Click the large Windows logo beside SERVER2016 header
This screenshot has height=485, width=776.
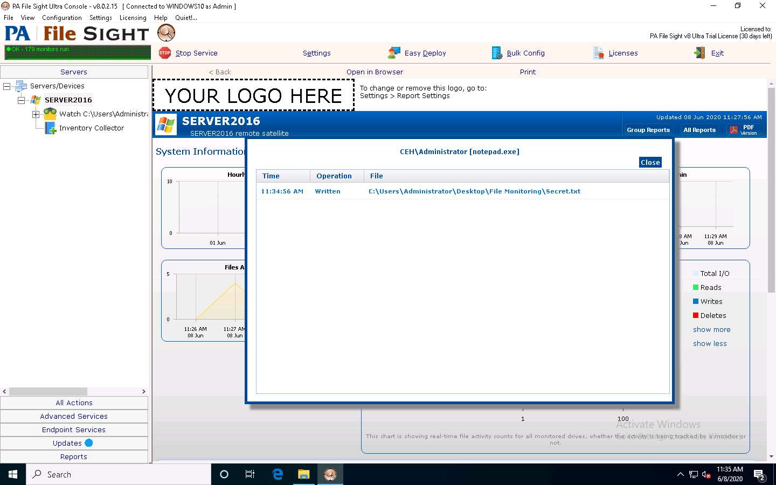point(166,125)
